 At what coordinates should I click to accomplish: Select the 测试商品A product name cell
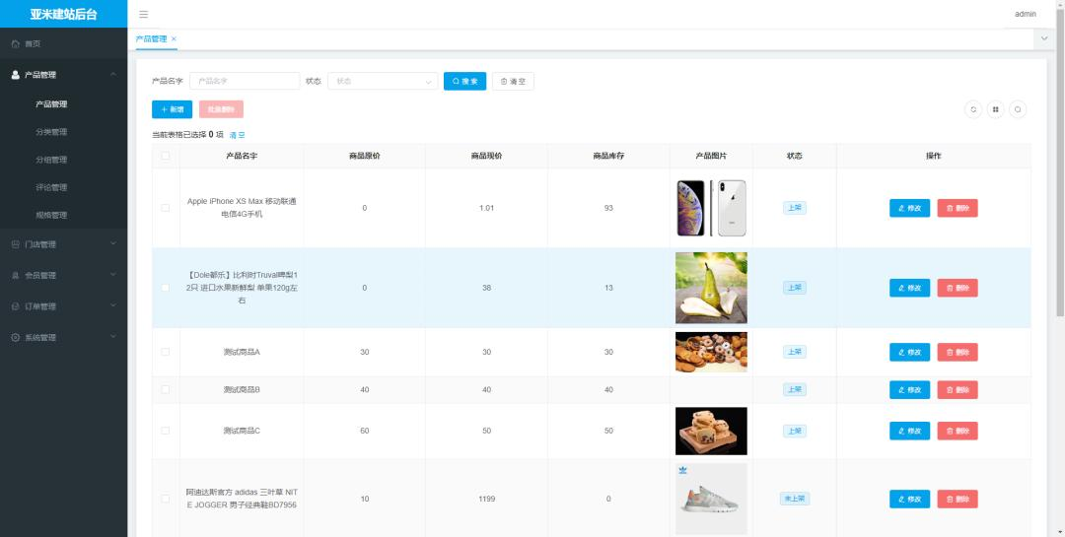(x=242, y=352)
